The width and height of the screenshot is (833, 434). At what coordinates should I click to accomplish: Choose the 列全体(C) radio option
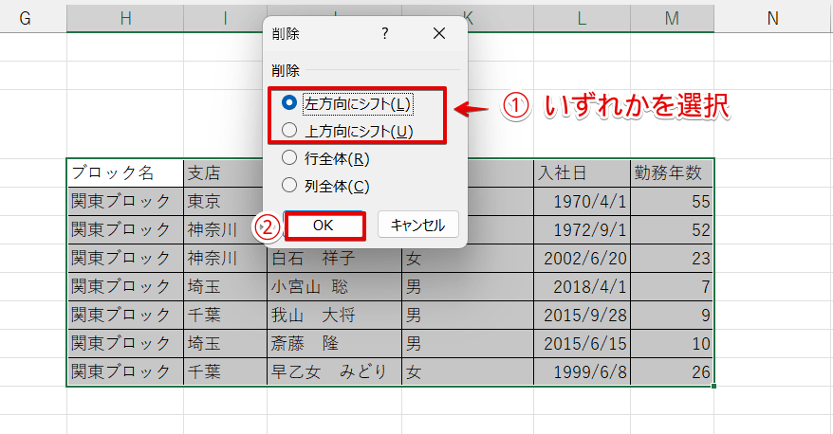pos(325,186)
